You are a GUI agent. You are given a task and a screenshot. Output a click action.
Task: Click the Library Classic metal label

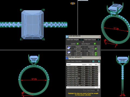tap(74, 61)
